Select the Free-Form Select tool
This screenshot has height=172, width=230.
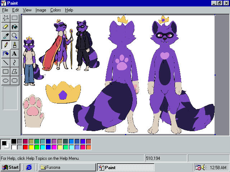[x=6, y=18]
